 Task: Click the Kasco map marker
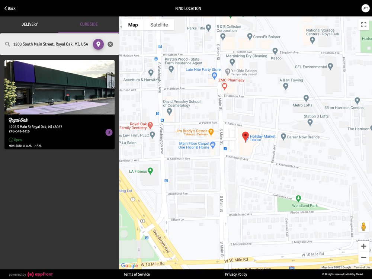[x=275, y=51]
